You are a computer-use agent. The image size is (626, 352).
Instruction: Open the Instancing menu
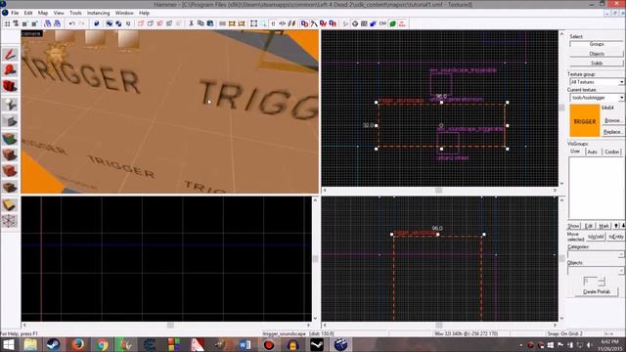pos(98,13)
